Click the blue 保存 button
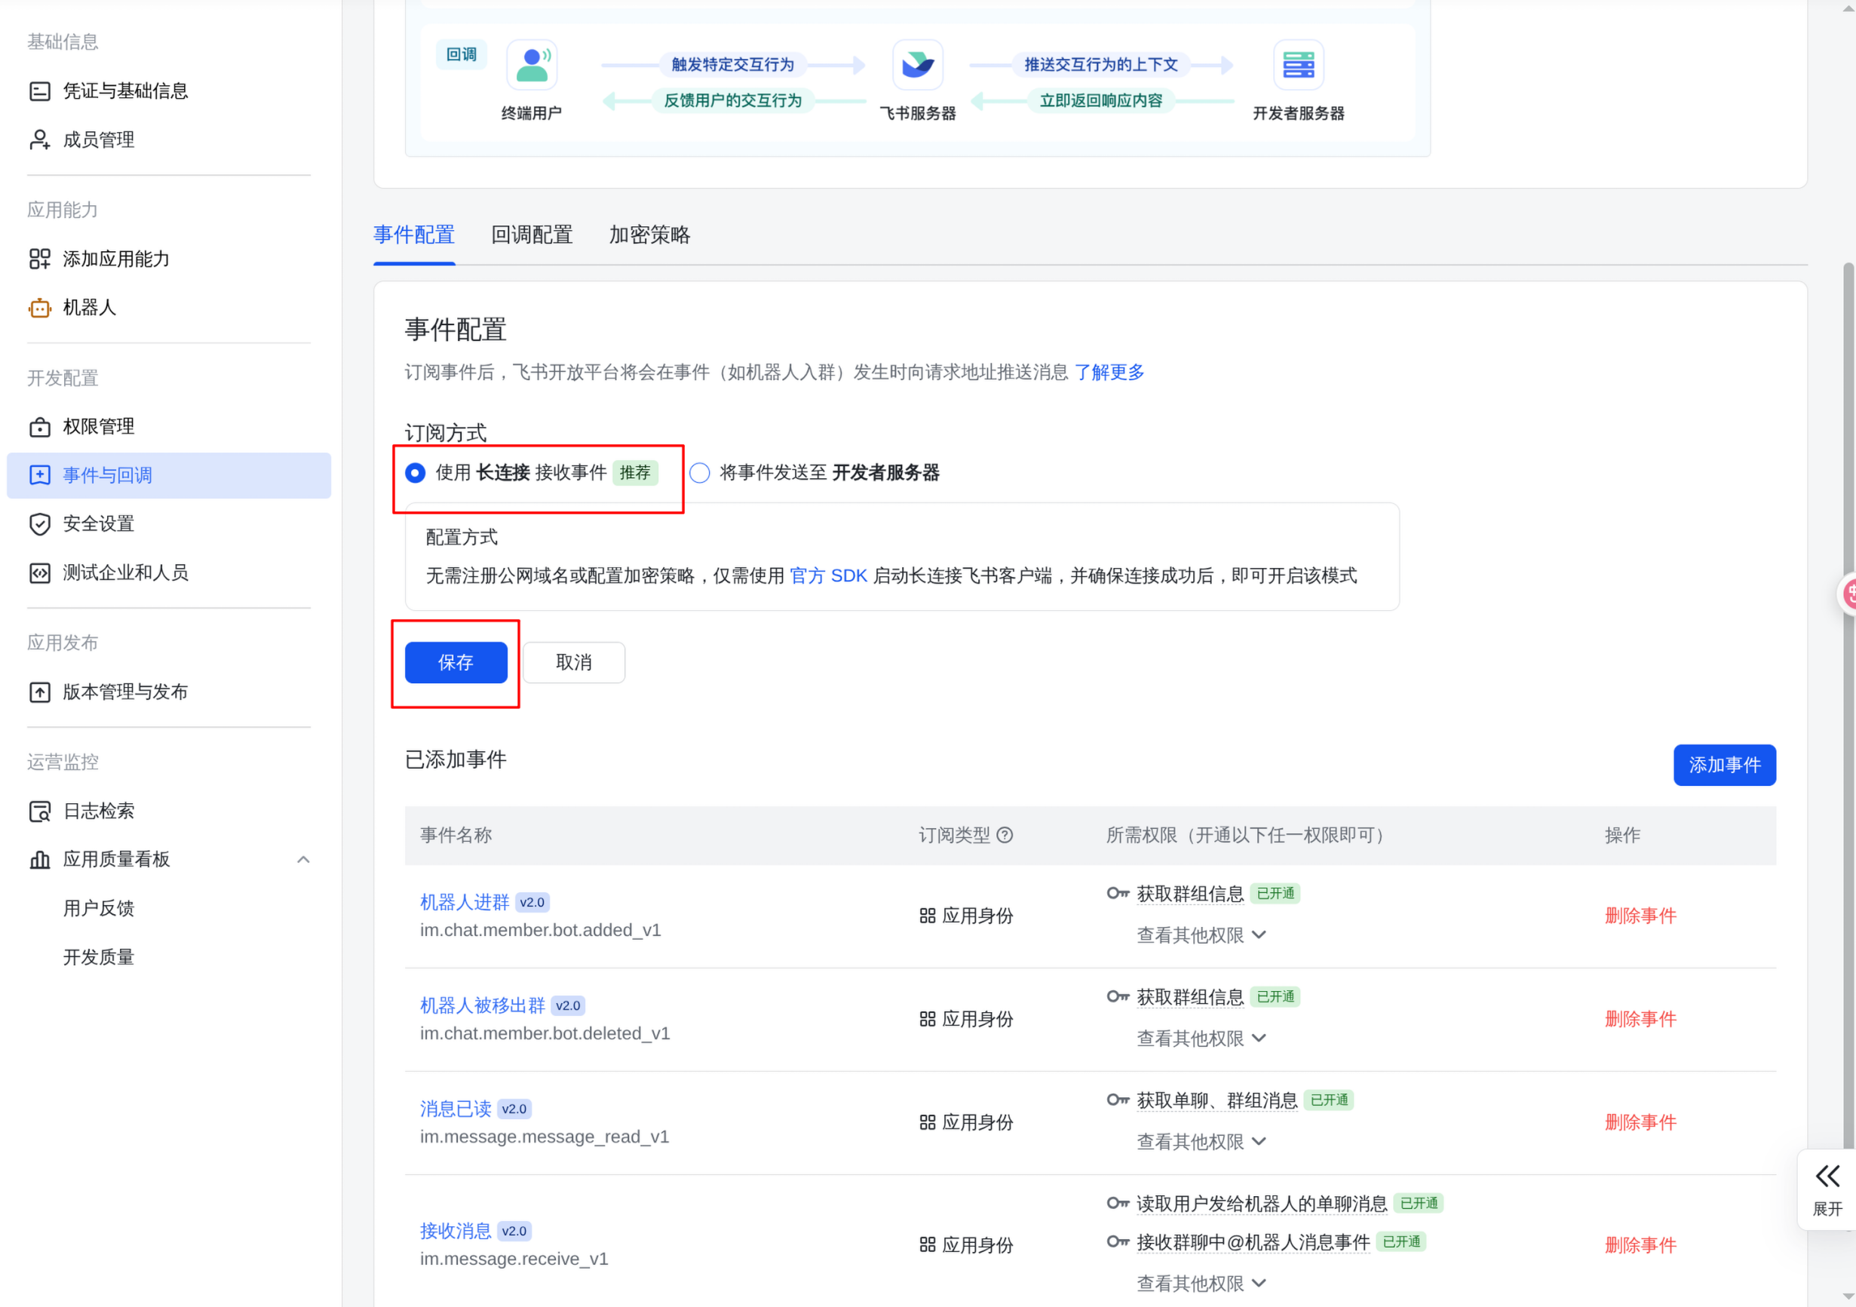 (456, 663)
